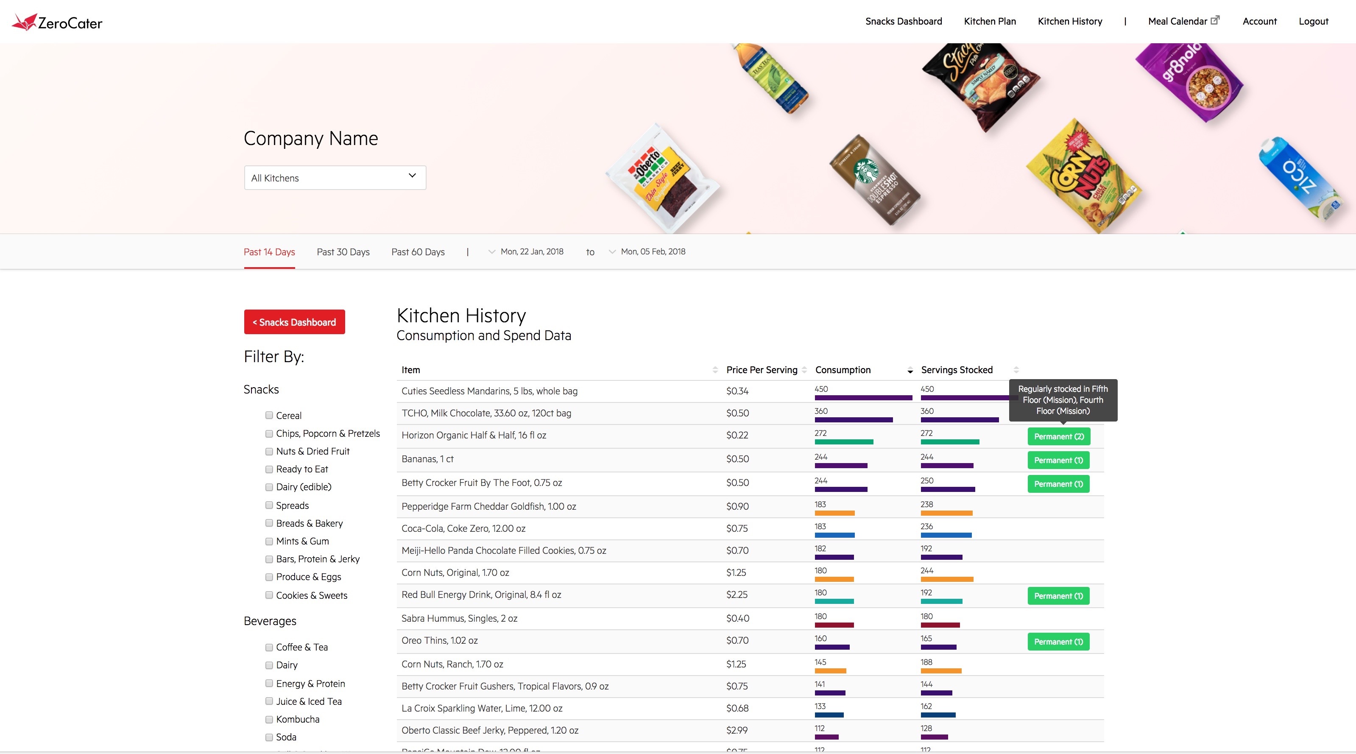Screen dimensions: 1356x754
Task: Toggle Juice & Iced Tea filter
Action: pyautogui.click(x=269, y=701)
